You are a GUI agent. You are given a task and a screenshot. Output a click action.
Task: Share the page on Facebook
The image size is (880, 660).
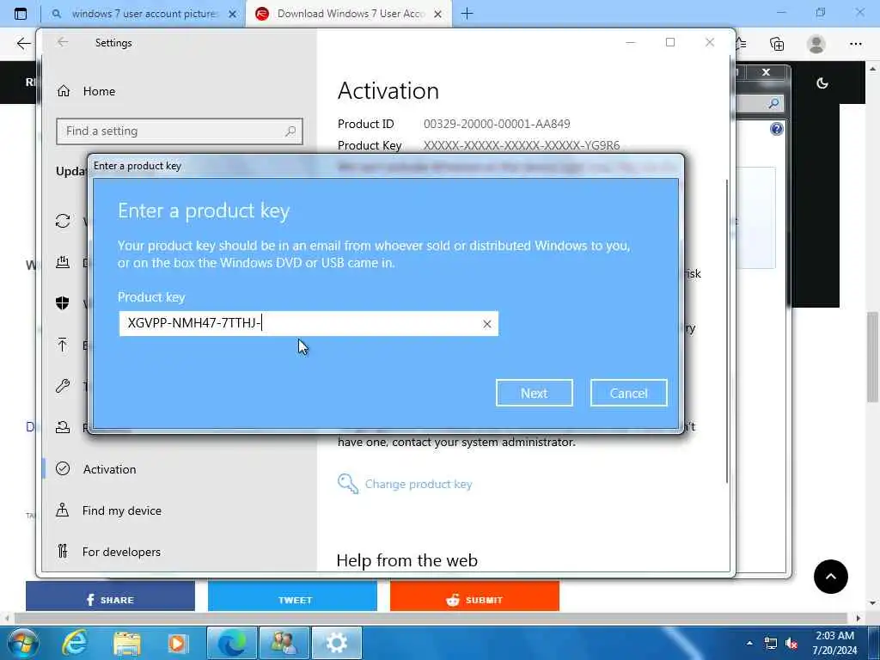[x=110, y=596]
